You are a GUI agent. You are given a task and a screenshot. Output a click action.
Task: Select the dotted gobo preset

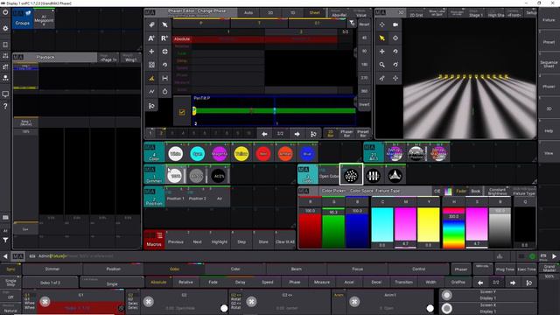coord(351,175)
